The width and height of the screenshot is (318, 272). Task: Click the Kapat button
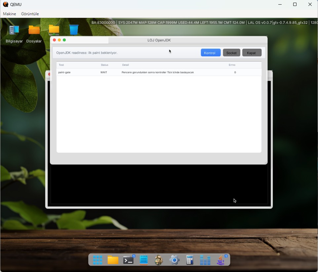tap(252, 53)
